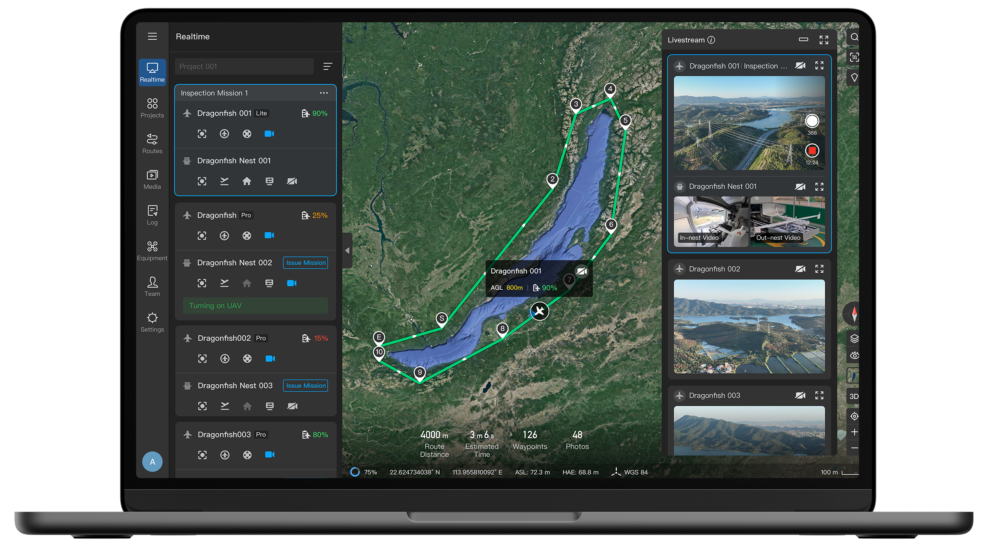Toggle map visibility eye icon
The height and width of the screenshot is (547, 987).
(x=854, y=356)
